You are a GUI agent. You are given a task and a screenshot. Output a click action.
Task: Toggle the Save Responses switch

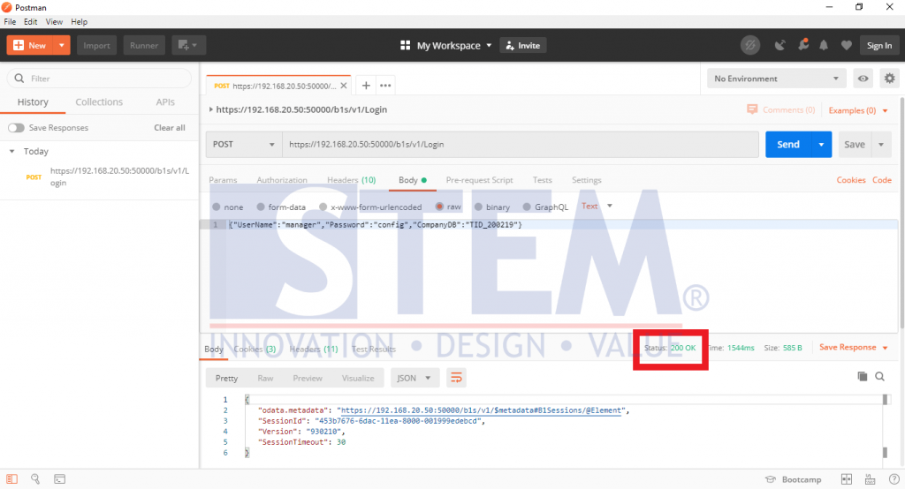tap(16, 128)
